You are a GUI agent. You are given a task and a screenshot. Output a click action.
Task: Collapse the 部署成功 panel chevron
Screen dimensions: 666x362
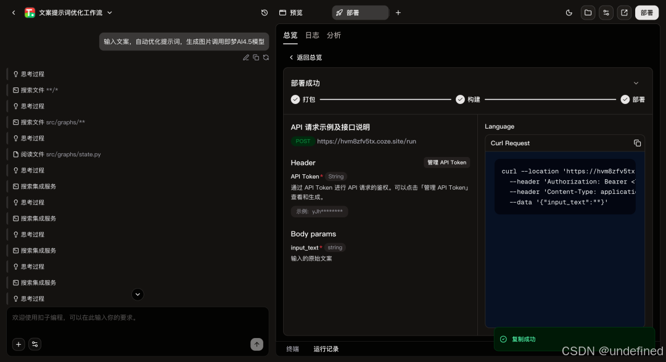[x=636, y=83]
